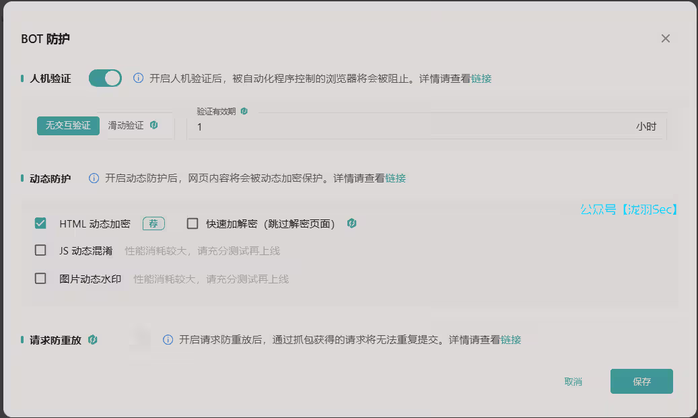Viewport: 698px width, 418px height.
Task: Click the info icon beside 人机验证
Action: [138, 78]
